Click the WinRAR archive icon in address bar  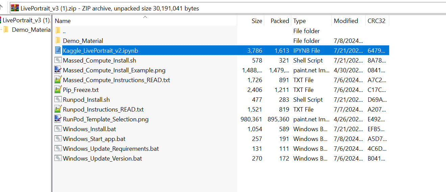tap(15, 8)
